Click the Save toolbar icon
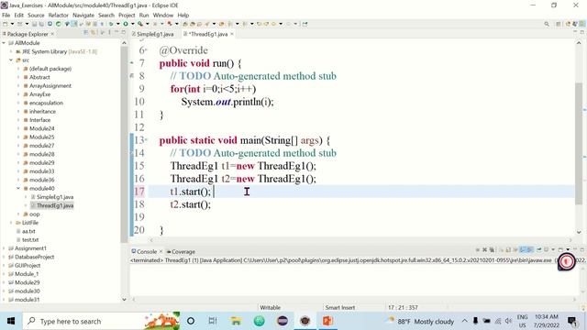Viewport: 587px width, 330px height. (34, 24)
